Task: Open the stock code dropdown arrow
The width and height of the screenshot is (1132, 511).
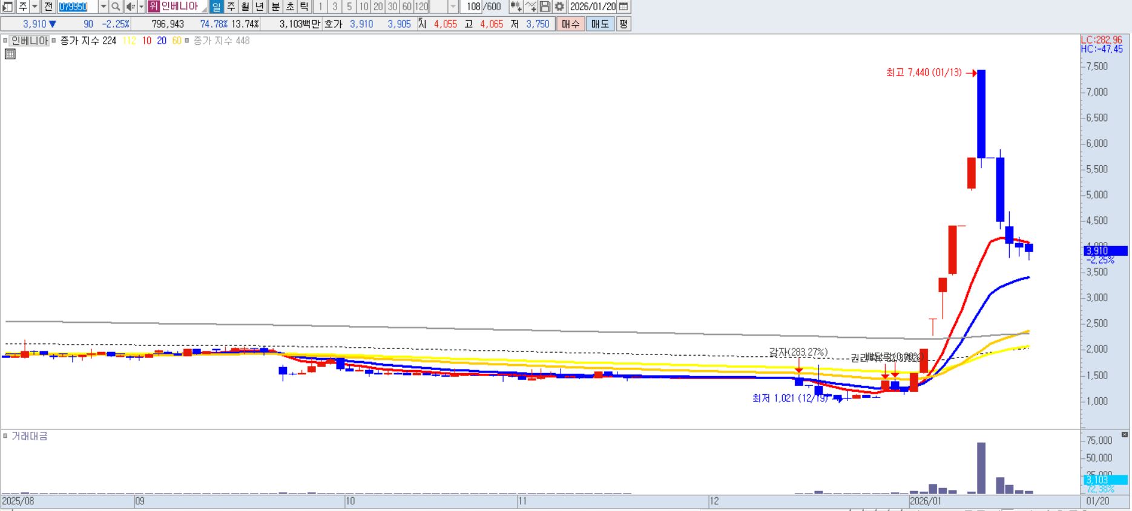Action: (x=103, y=7)
